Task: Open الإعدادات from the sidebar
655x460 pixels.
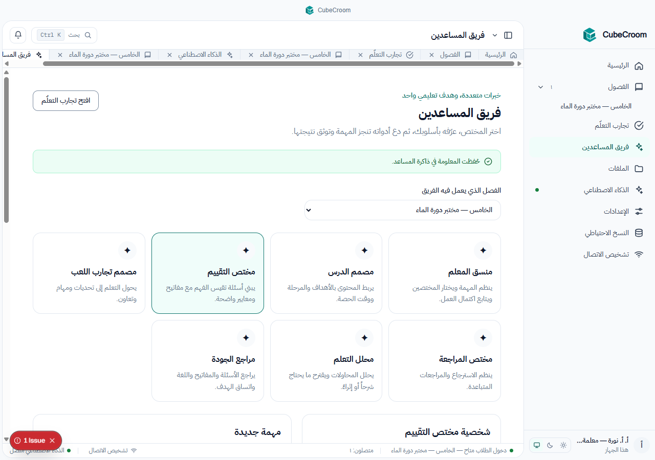Action: click(589, 212)
